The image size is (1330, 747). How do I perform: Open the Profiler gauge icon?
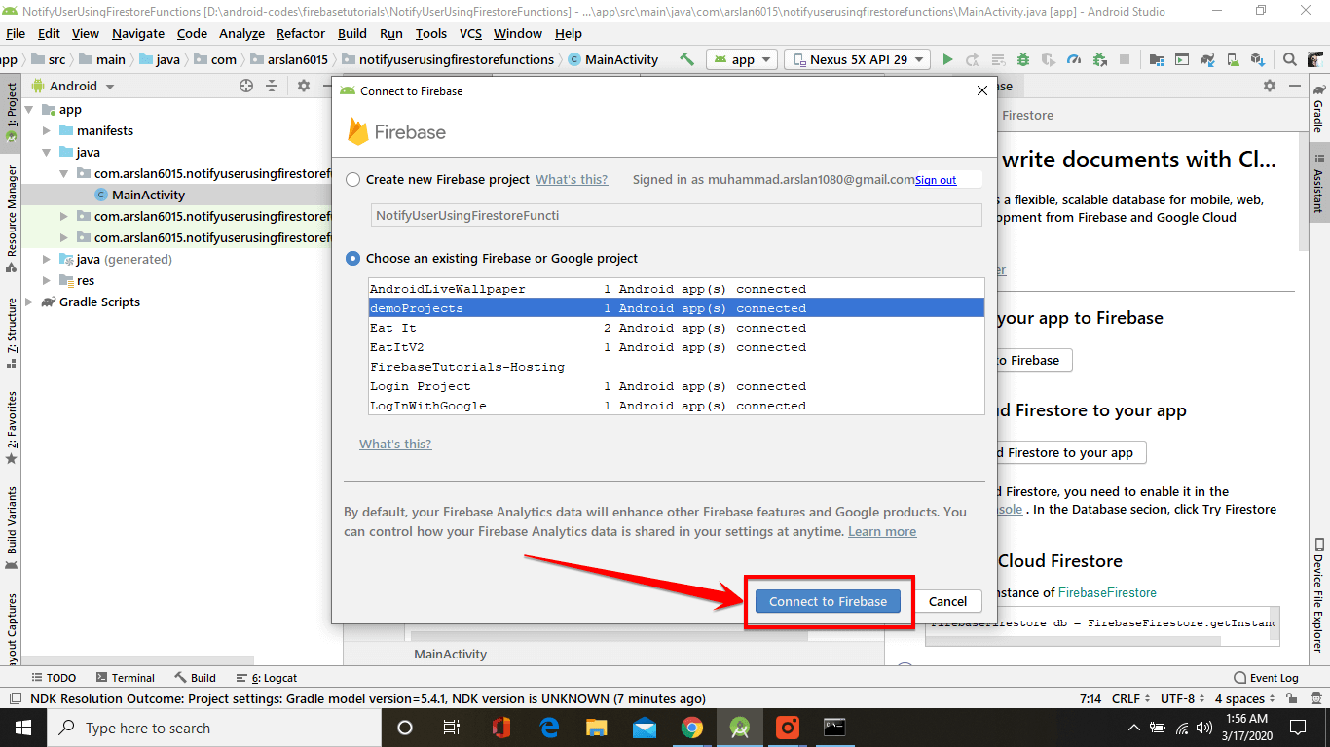click(1074, 59)
